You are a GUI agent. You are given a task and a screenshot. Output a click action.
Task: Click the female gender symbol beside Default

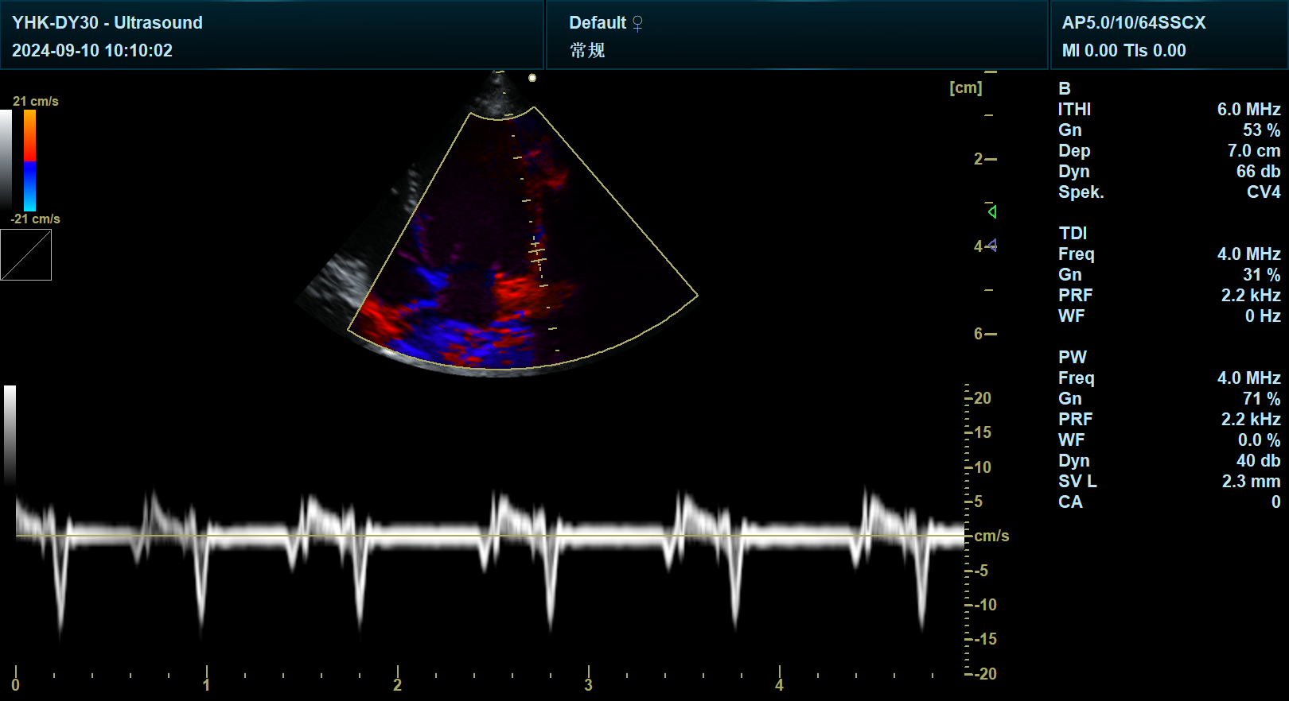(x=637, y=24)
